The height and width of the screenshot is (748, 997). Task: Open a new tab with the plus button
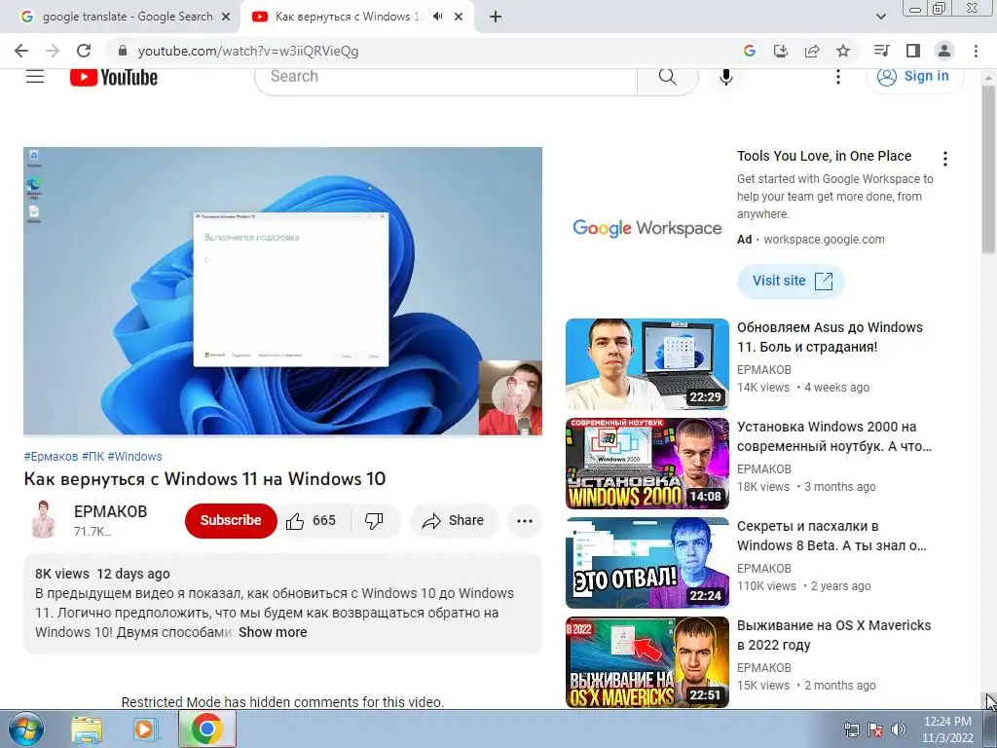click(x=496, y=18)
